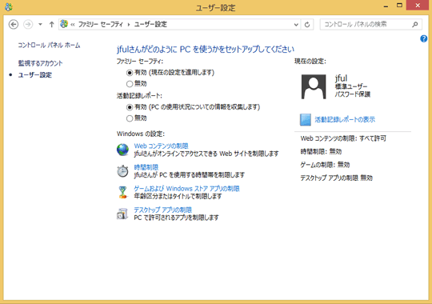432x304 pixels.
Task: Refresh the page with the reload icon
Action: pyautogui.click(x=307, y=25)
